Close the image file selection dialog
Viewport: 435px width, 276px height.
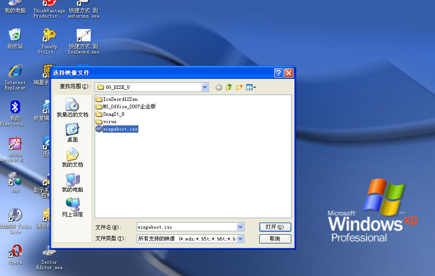(x=289, y=73)
